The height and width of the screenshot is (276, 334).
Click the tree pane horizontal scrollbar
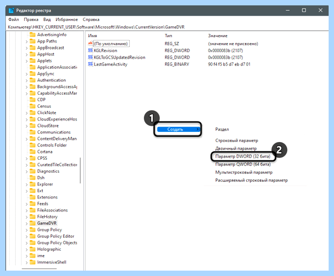click(39, 268)
